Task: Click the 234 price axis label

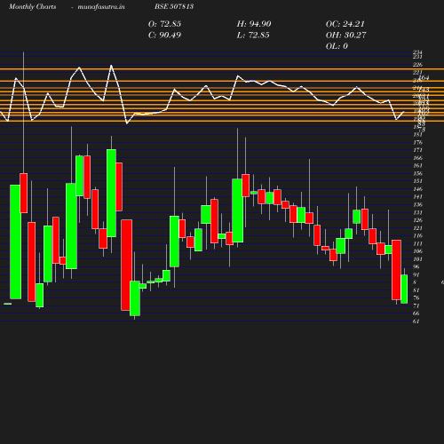Action: [417, 52]
